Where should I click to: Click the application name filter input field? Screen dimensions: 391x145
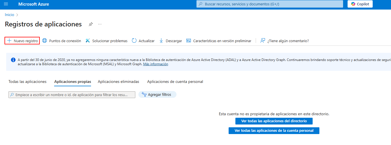coord(72,95)
